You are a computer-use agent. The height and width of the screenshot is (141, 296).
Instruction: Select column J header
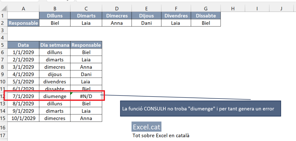[281, 8]
